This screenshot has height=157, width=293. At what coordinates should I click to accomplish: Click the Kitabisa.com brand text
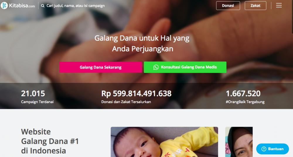[22, 6]
